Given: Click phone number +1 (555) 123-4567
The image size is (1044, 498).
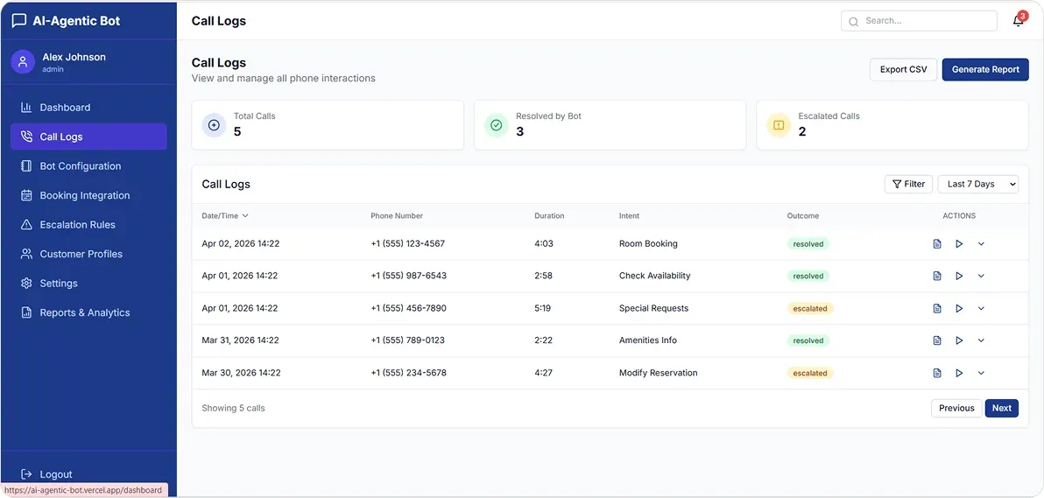Looking at the screenshot, I should click(x=407, y=243).
